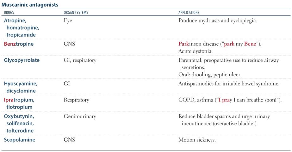This screenshot has height=152, width=292.
Task: Click the APPLICATIONS column header
Action: tap(189, 13)
